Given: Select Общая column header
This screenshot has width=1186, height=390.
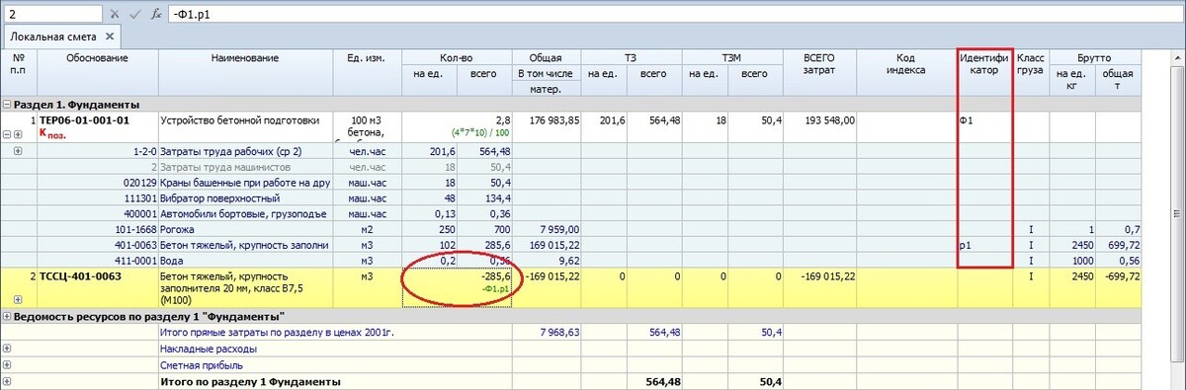Looking at the screenshot, I should (546, 57).
